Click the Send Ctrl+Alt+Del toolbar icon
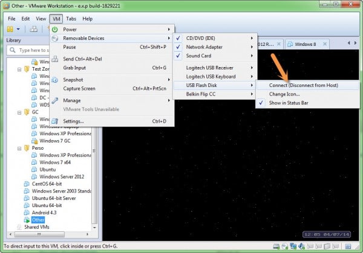The height and width of the screenshot is (253, 363). (33, 29)
